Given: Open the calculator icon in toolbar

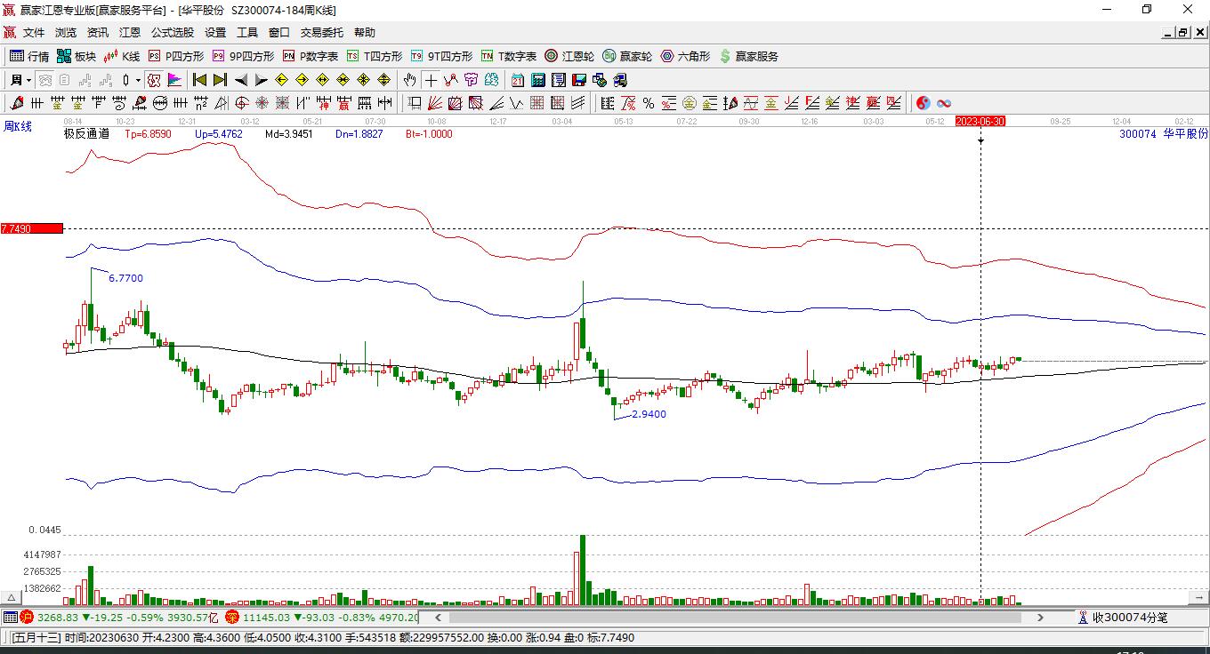Looking at the screenshot, I should pos(537,80).
